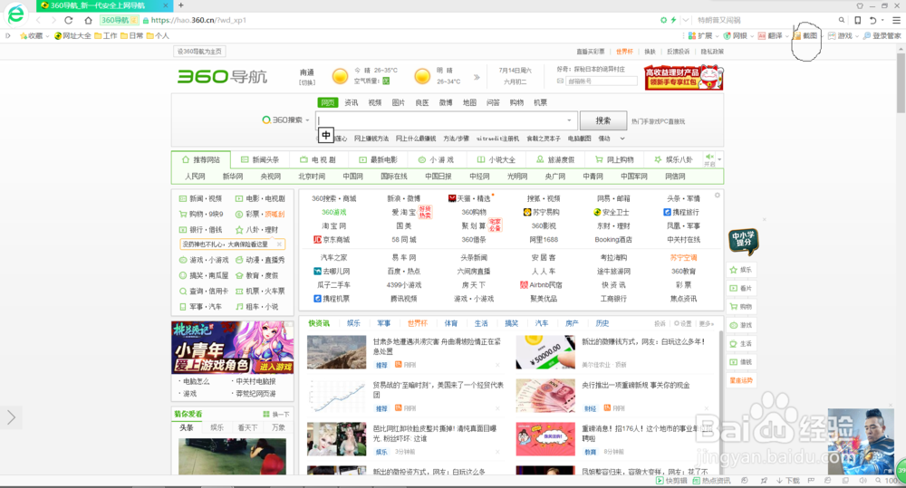Expand the weather forecast next arrow
The height and width of the screenshot is (488, 906).
click(477, 77)
